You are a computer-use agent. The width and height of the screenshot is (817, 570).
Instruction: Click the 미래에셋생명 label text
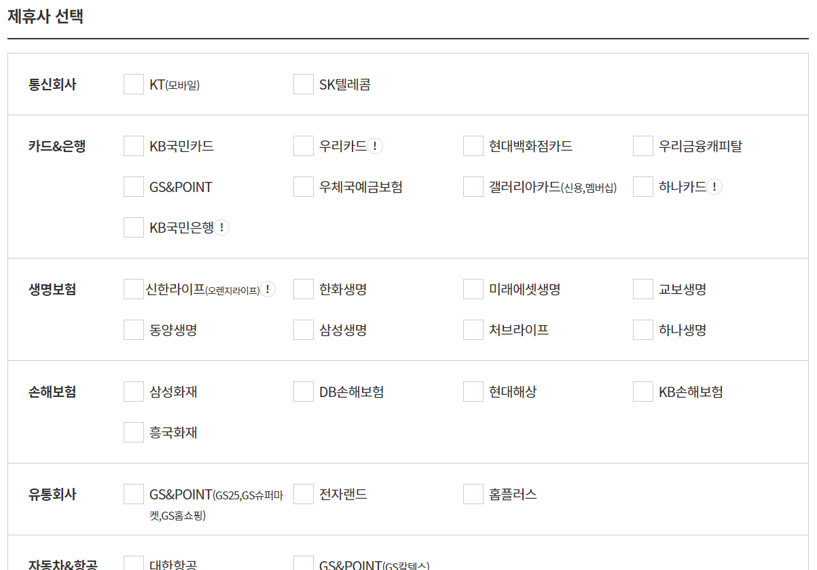click(x=524, y=289)
